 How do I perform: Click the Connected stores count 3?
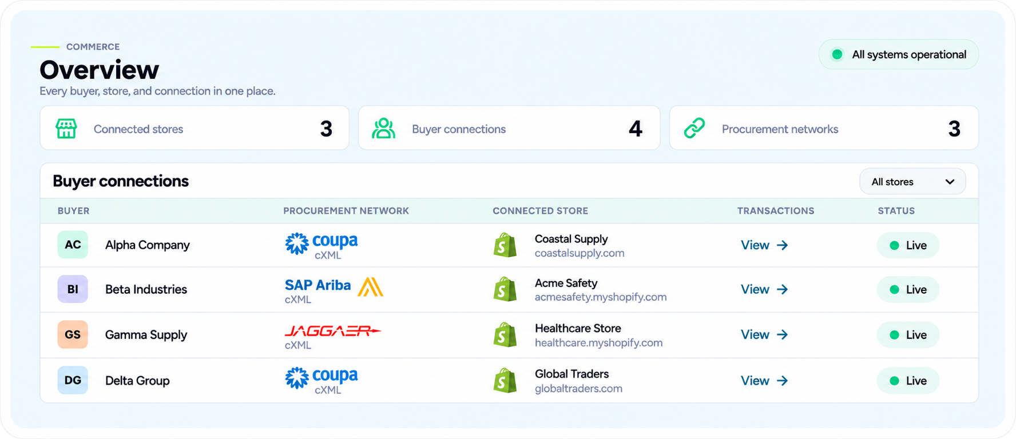pos(326,129)
